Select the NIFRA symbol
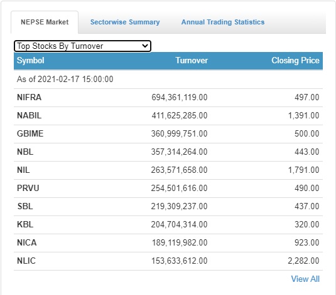Viewport: 336px width, 295px height. [x=29, y=97]
